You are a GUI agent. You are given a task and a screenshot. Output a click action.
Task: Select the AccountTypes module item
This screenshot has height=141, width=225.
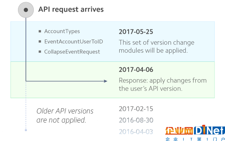point(62,31)
